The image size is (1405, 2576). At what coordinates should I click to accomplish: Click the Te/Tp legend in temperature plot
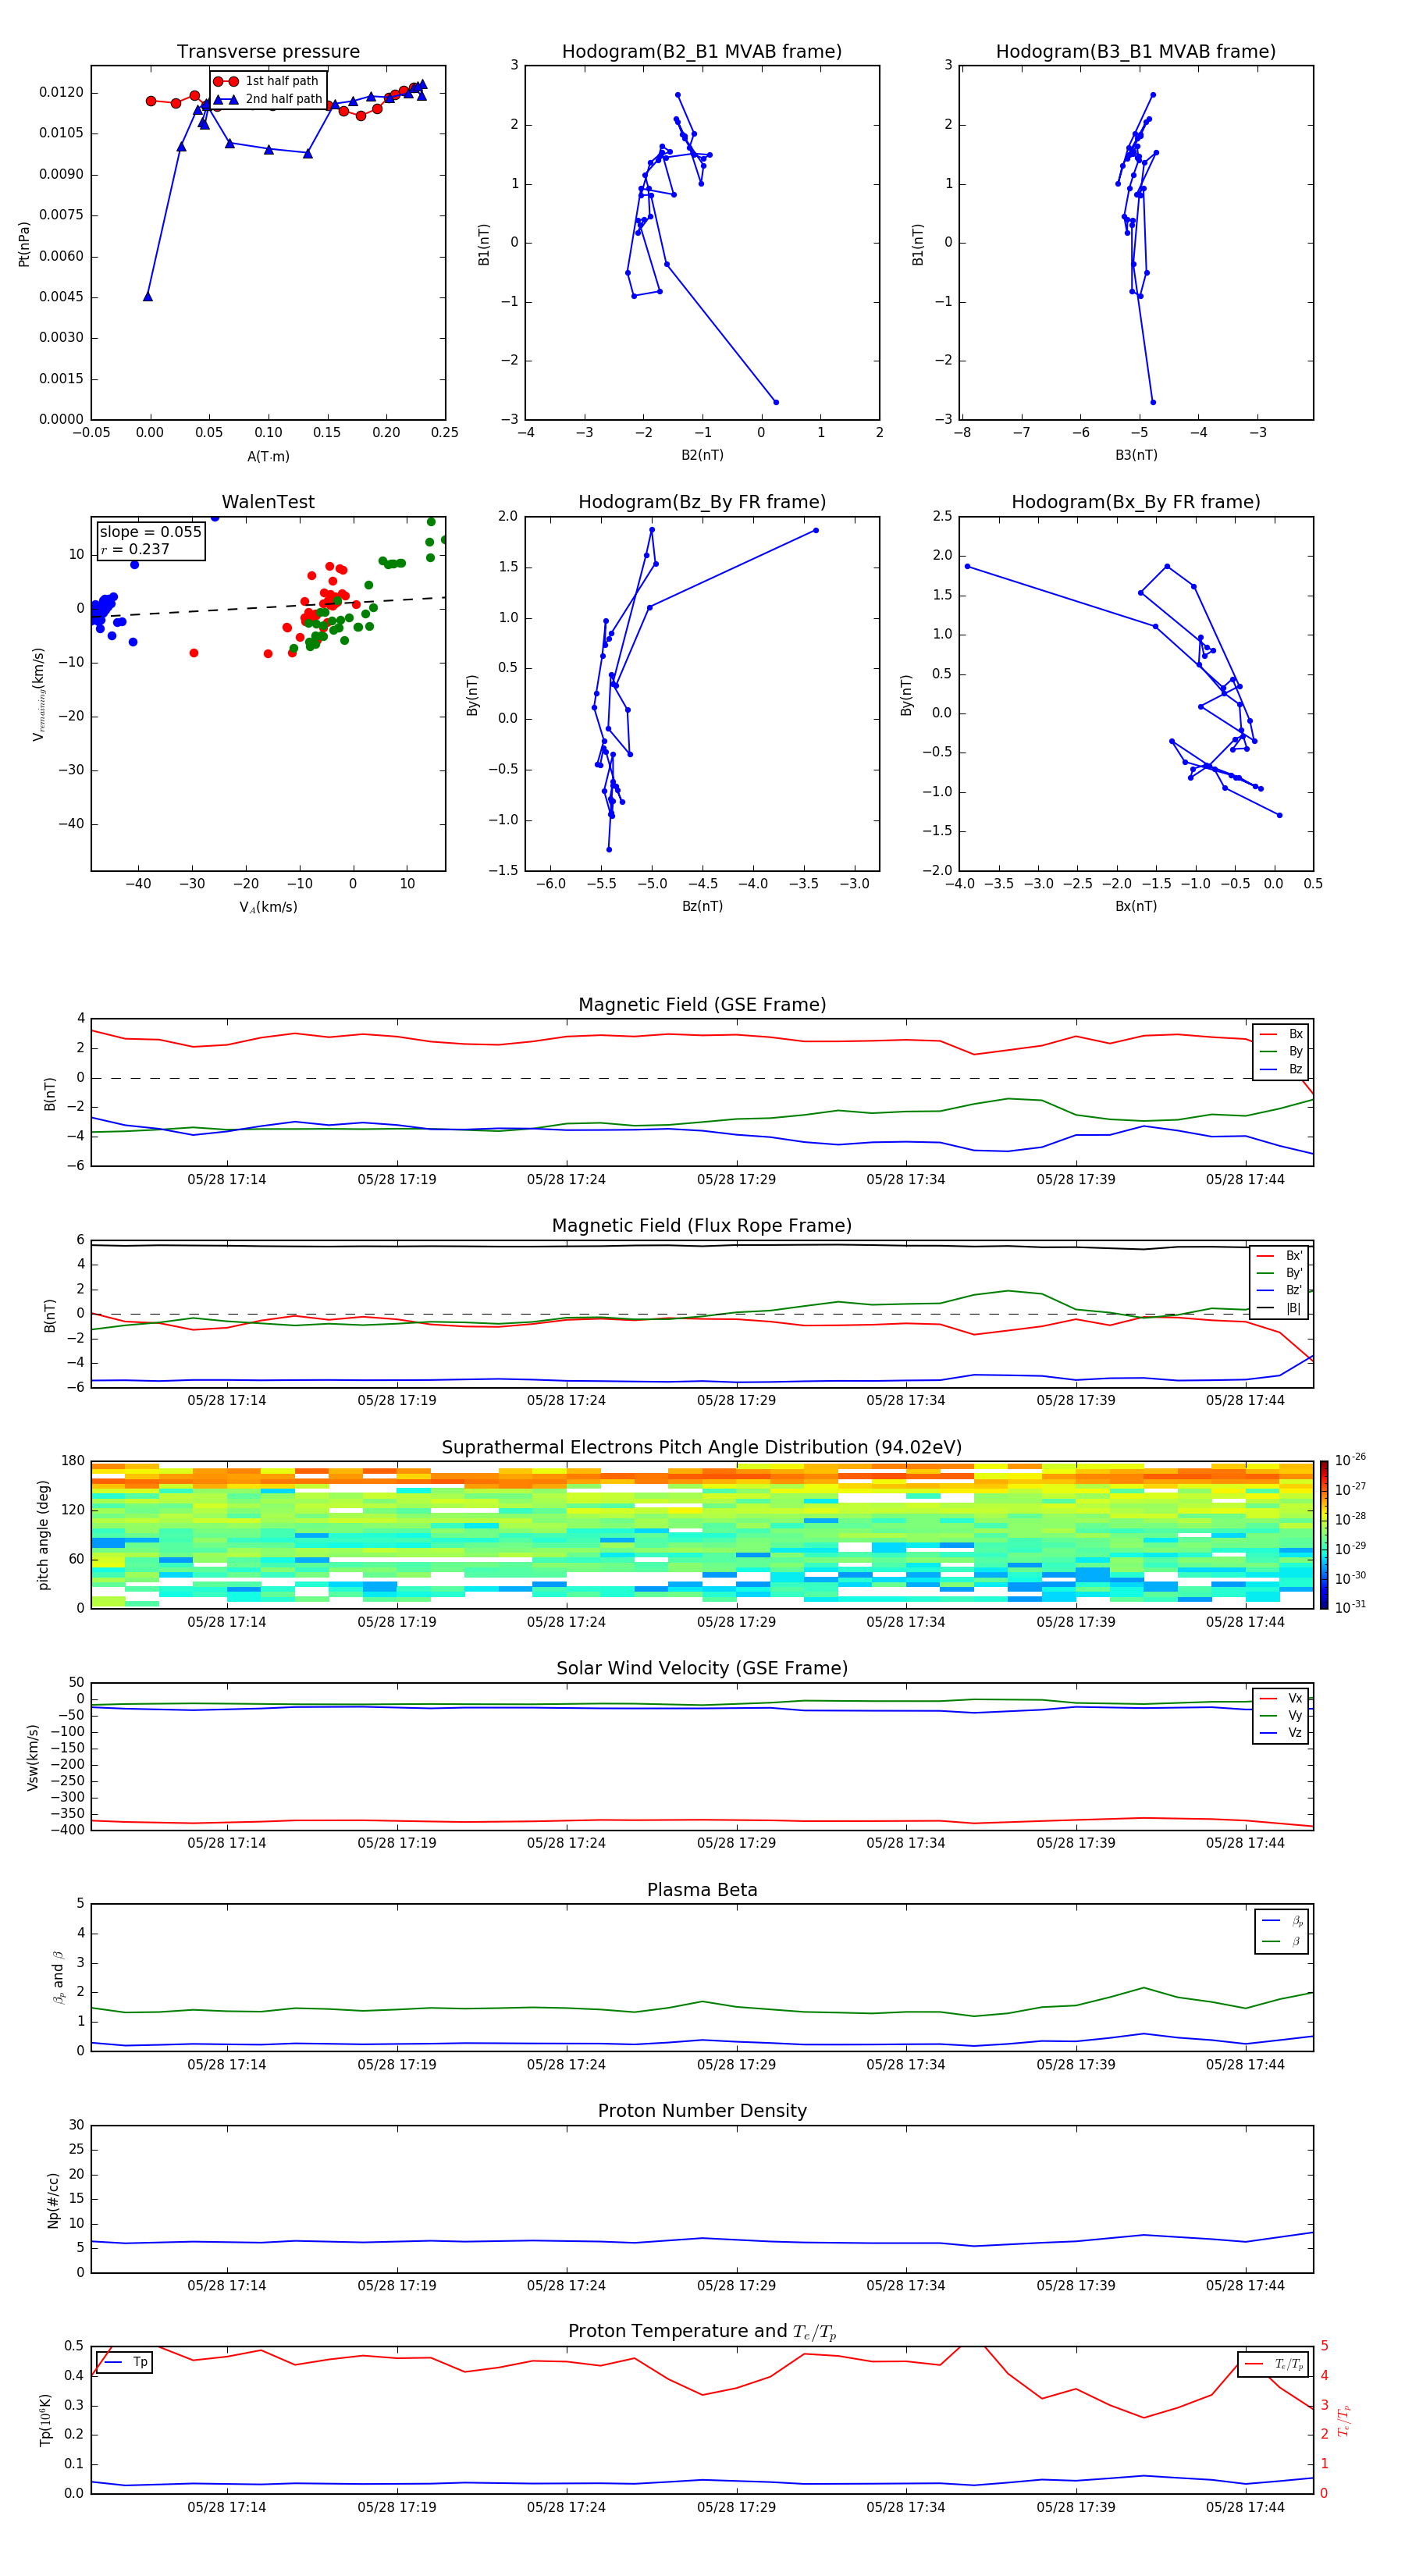point(1274,2364)
